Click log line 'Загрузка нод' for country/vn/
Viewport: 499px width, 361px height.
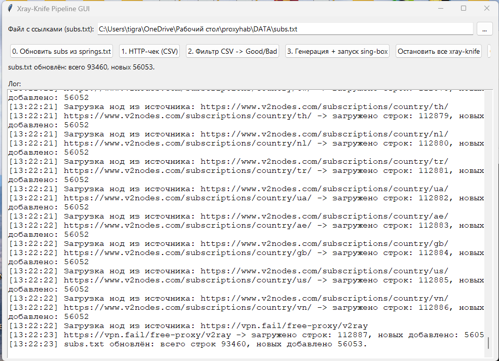[x=228, y=299]
